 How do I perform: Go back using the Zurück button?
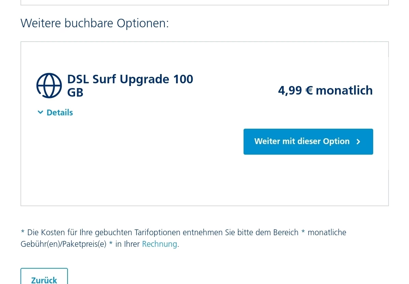(x=44, y=280)
